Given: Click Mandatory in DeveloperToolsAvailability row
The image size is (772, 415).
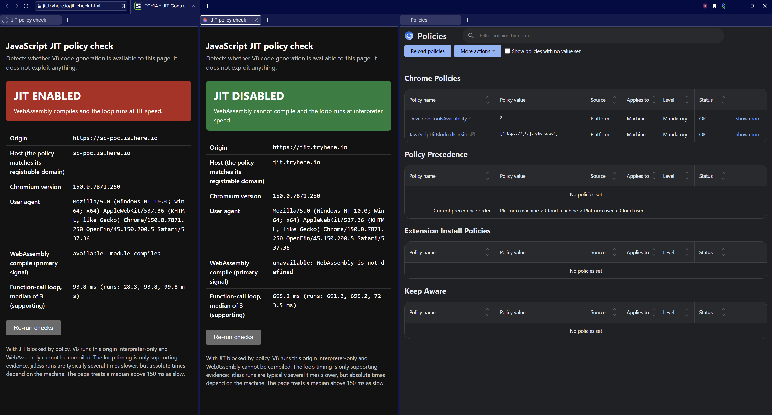Looking at the screenshot, I should 675,119.
